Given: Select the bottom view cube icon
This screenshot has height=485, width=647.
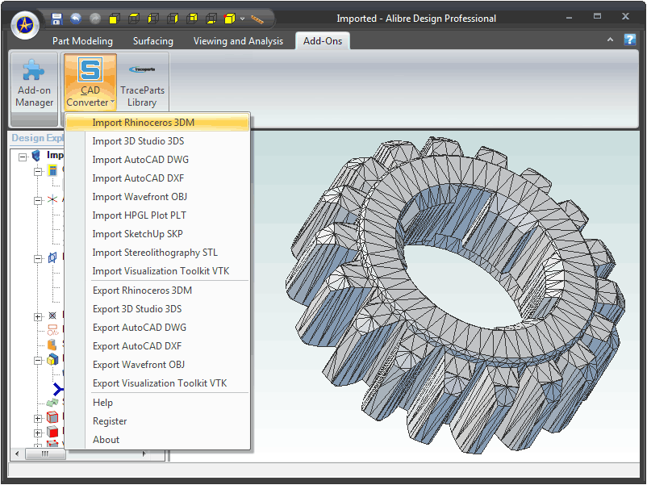Looking at the screenshot, I should (211, 19).
